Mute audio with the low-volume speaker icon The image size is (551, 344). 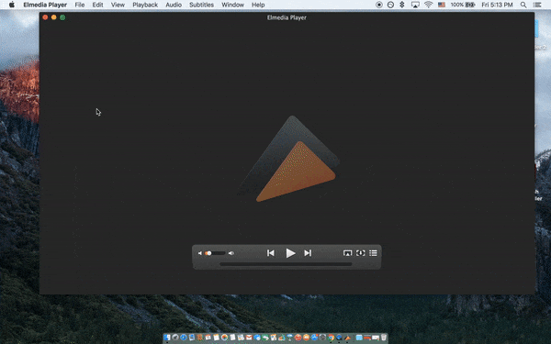pyautogui.click(x=200, y=253)
